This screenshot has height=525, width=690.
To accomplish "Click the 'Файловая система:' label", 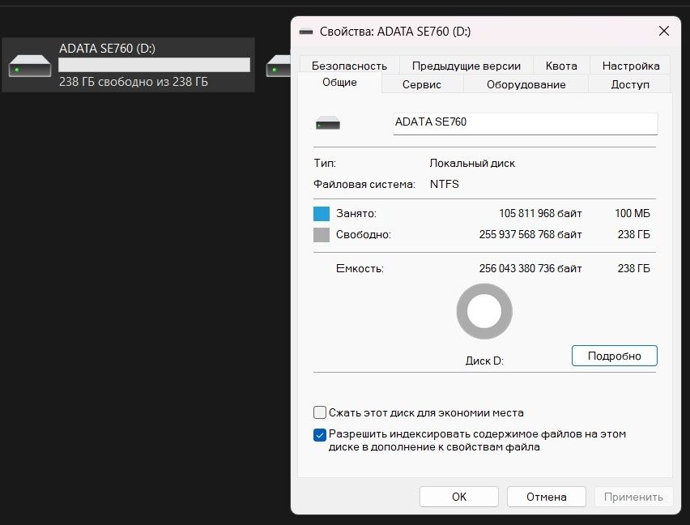I will [x=364, y=184].
